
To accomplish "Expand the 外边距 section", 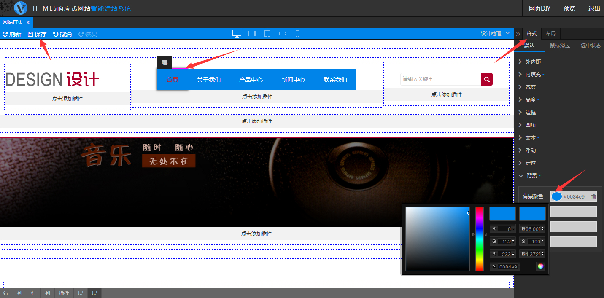I will [533, 62].
